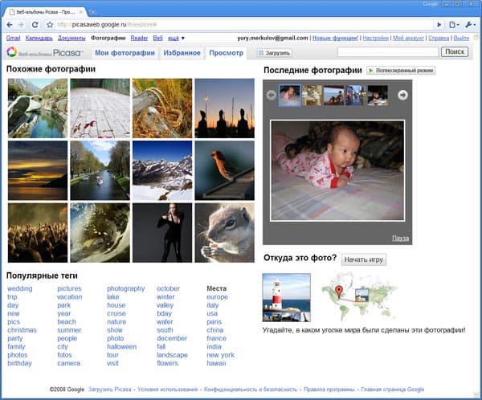Screen dimensions: 482x400
Task: Open Главная страница Google footer link
Action: click(x=393, y=390)
